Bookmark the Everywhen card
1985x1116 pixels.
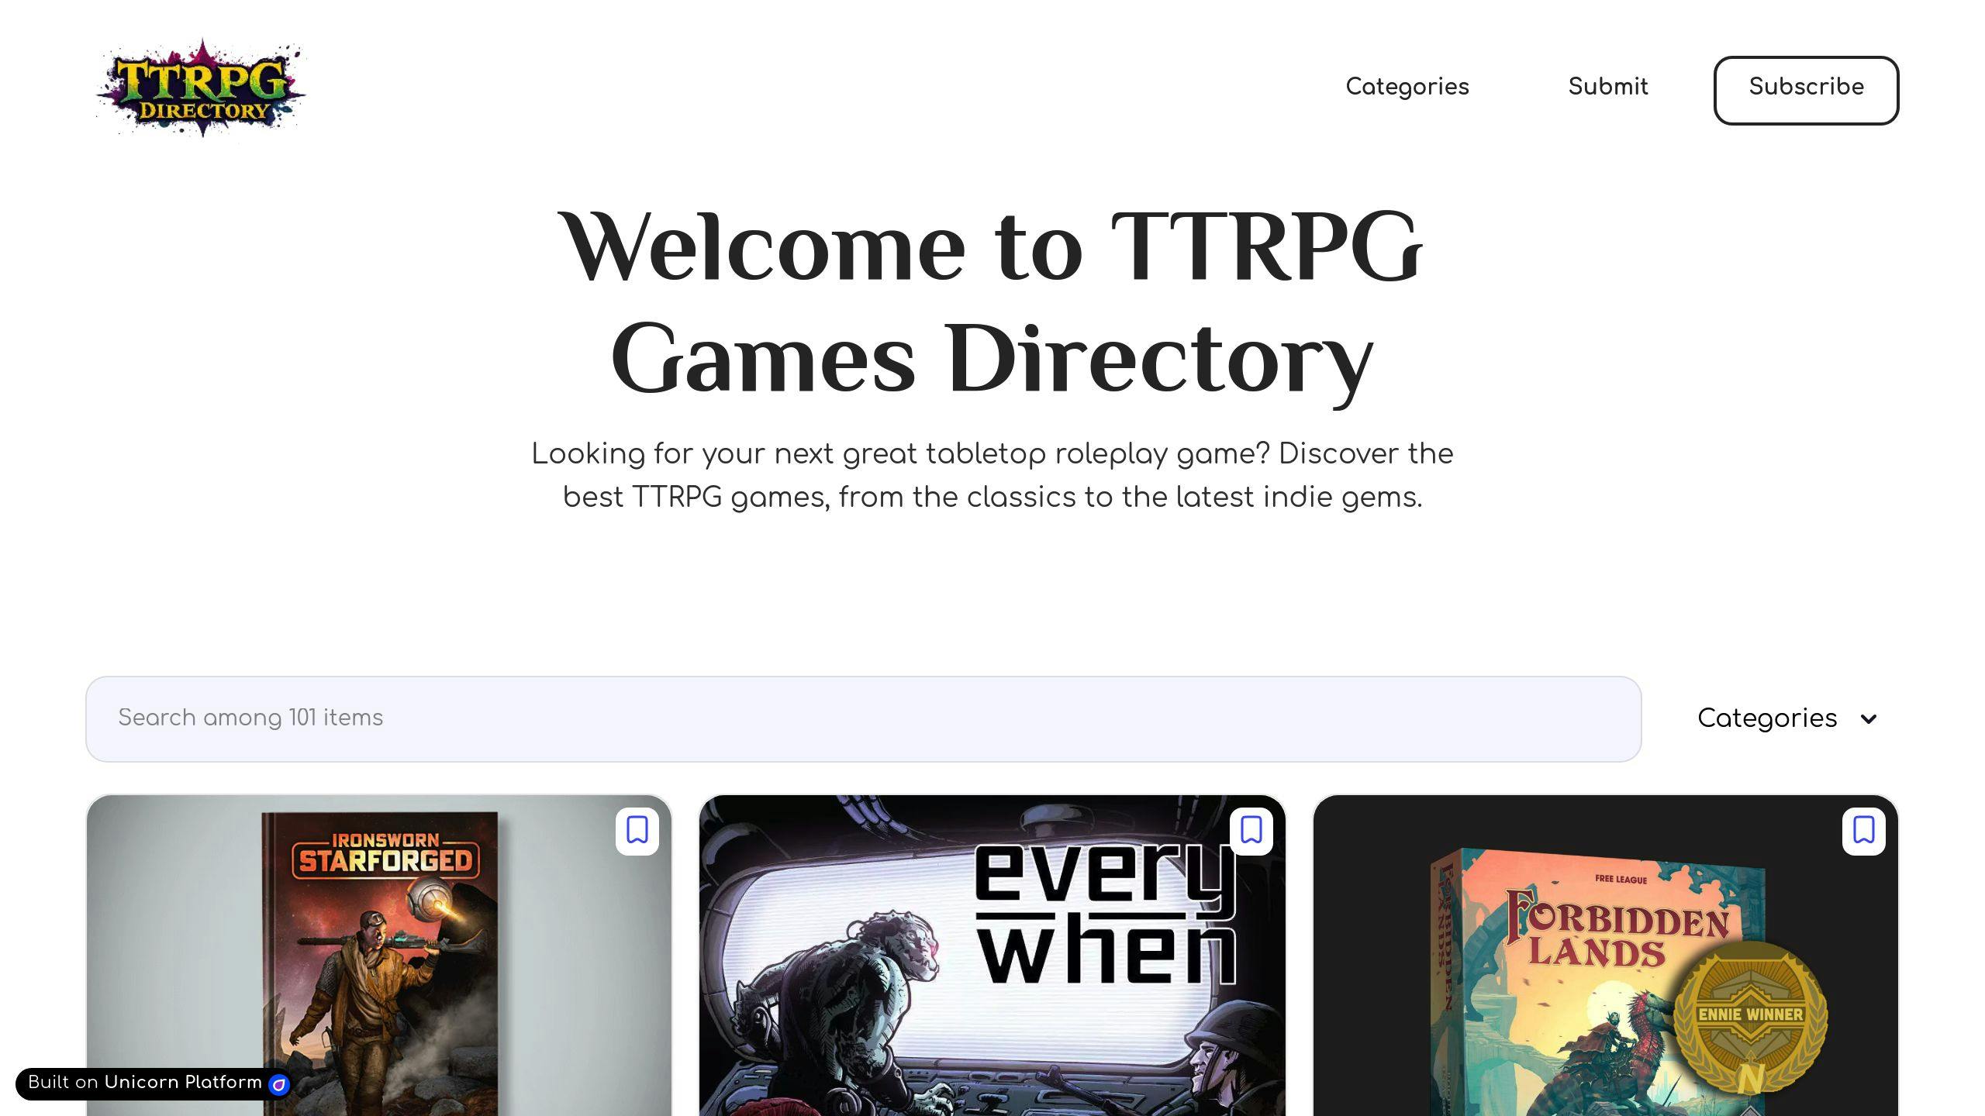click(1251, 831)
